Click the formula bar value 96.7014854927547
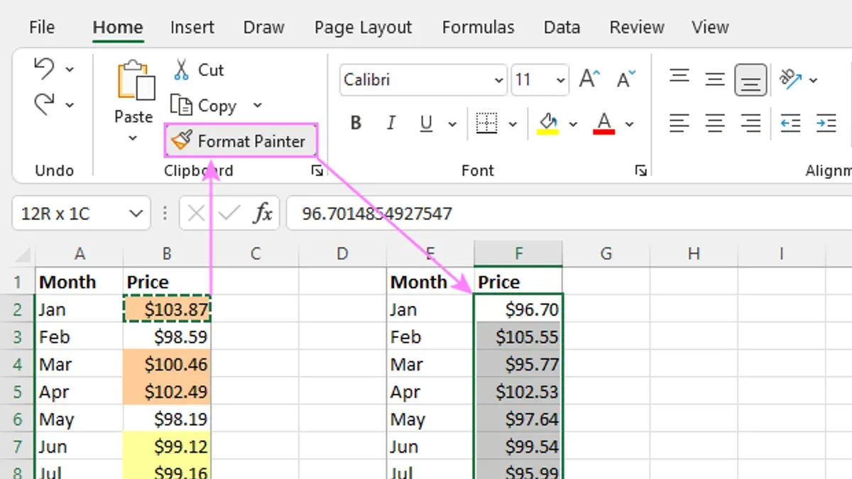Image resolution: width=852 pixels, height=479 pixels. 376,214
